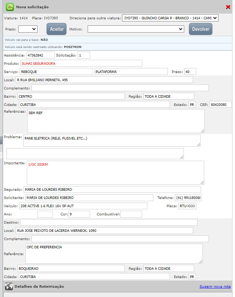235x297 pixels.
Task: Click the Problema text area
Action: click(x=112, y=140)
